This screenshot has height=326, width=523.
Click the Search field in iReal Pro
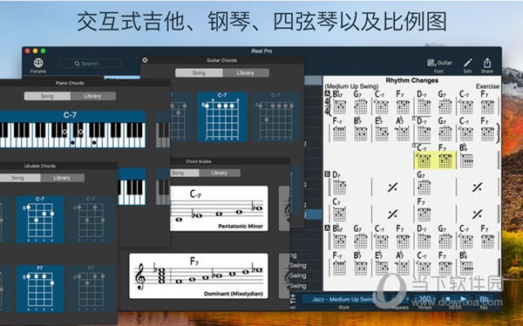[x=90, y=64]
